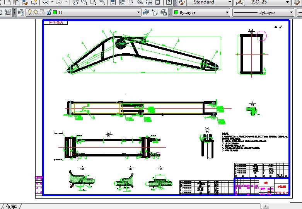302x209 pixels.
Task: Click the C-C section view label
Action: (207, 130)
